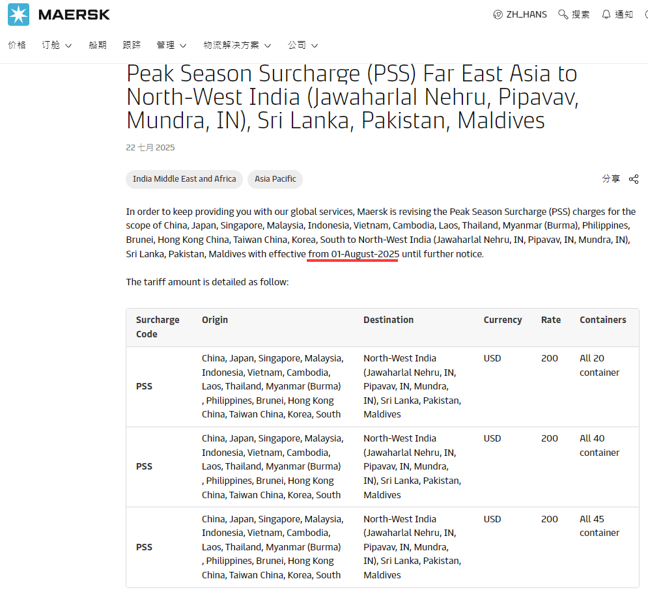Click the Currency column header
This screenshot has width=648, height=592.
tap(503, 320)
